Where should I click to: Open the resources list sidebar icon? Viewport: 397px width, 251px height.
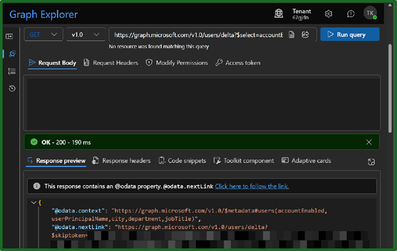(x=12, y=71)
